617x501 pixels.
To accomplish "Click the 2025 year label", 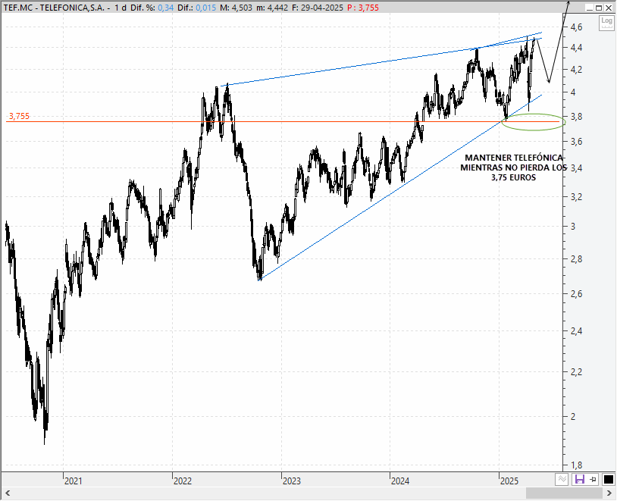I will (x=509, y=481).
